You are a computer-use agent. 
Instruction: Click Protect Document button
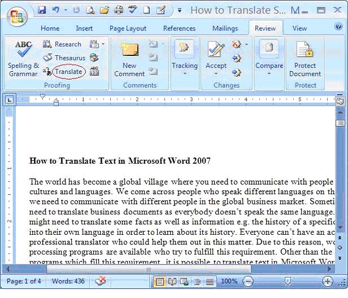[x=305, y=59]
